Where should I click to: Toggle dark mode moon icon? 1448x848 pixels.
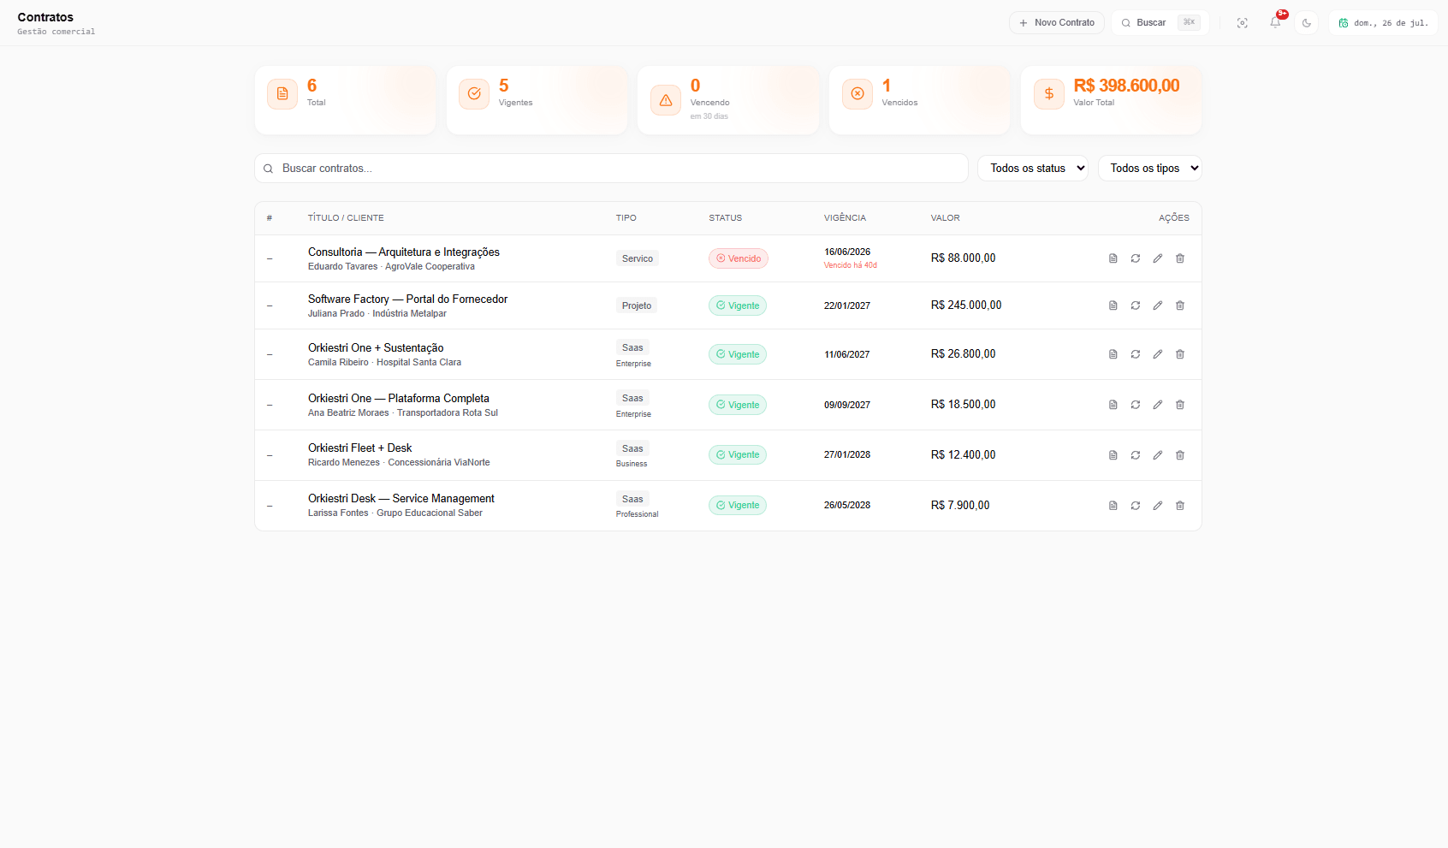click(x=1306, y=23)
